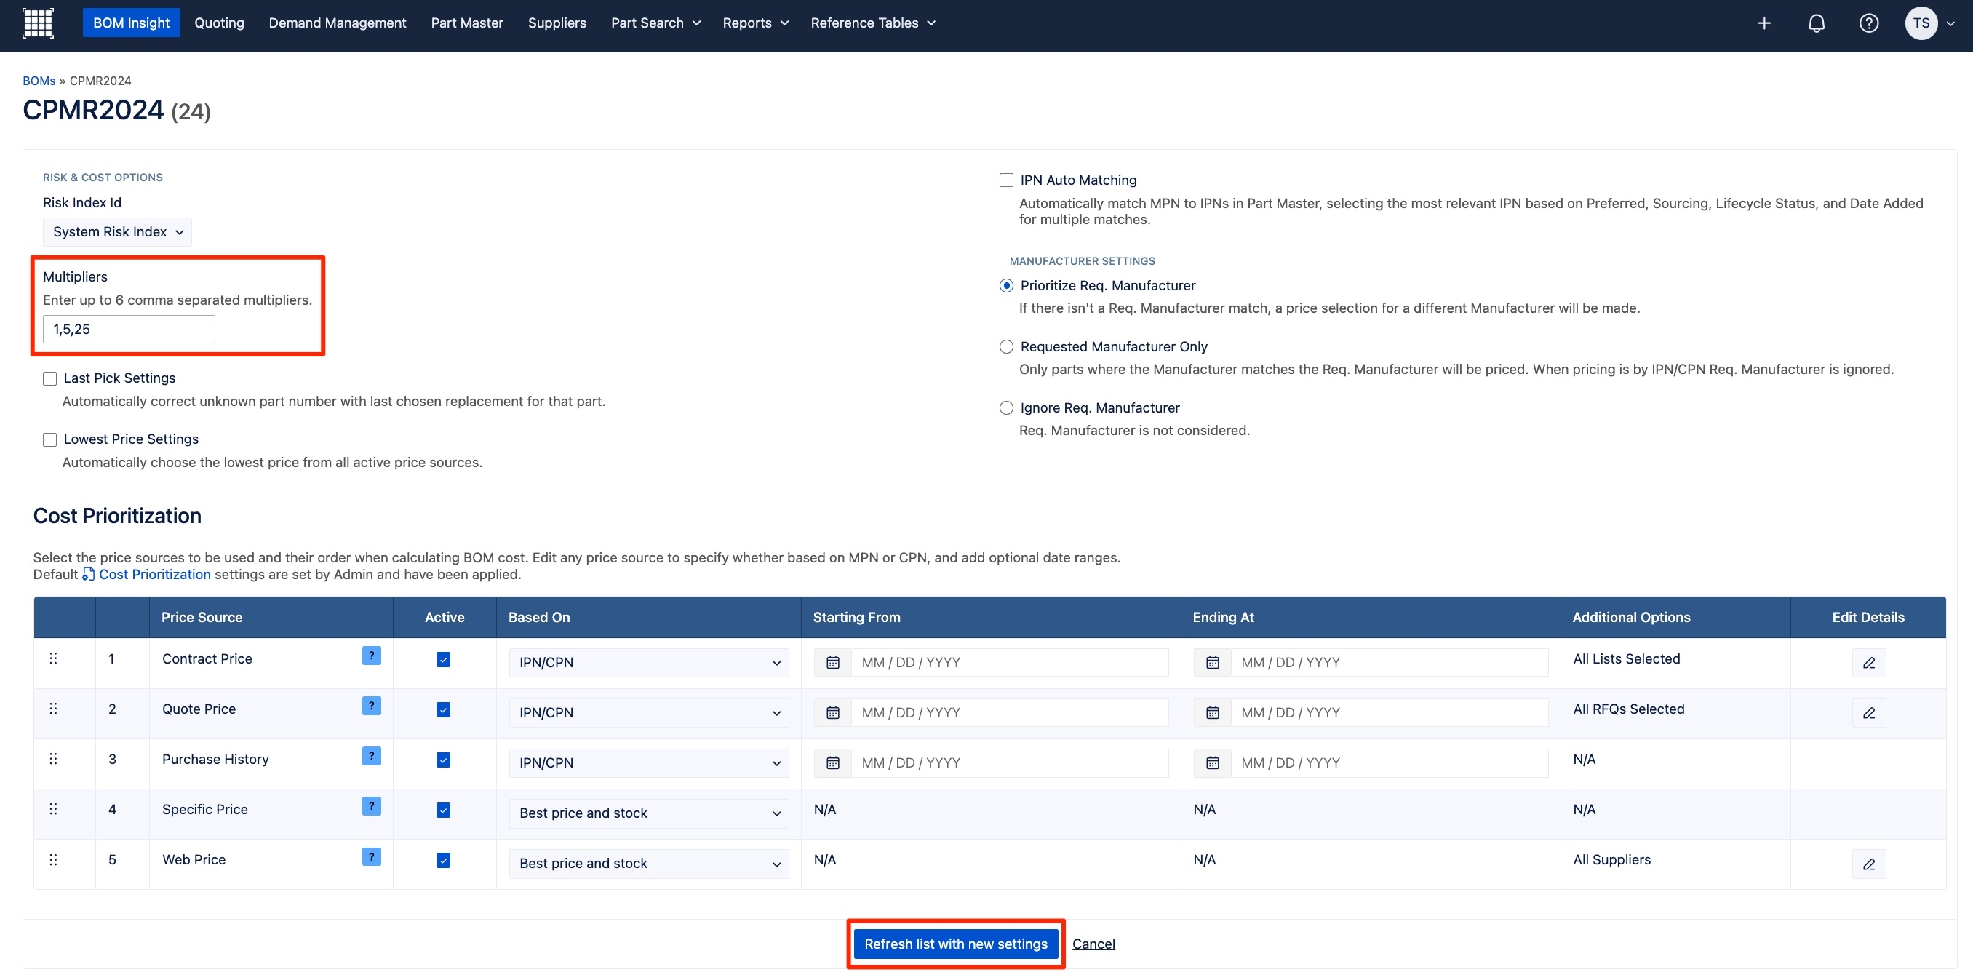Click 'All RFQs Selected' text
The image size is (1973, 972).
click(x=1628, y=709)
